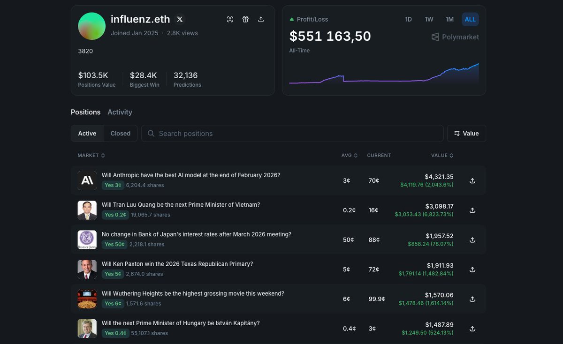Click the István Kapitány market photo
Image resolution: width=563 pixels, height=344 pixels.
[x=87, y=328]
